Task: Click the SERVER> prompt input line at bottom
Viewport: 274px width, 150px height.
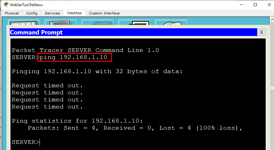Action: 26,142
